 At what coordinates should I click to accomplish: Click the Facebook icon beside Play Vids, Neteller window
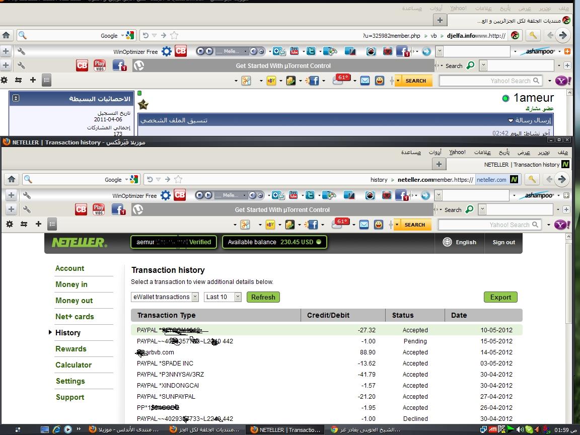pyautogui.click(x=118, y=209)
